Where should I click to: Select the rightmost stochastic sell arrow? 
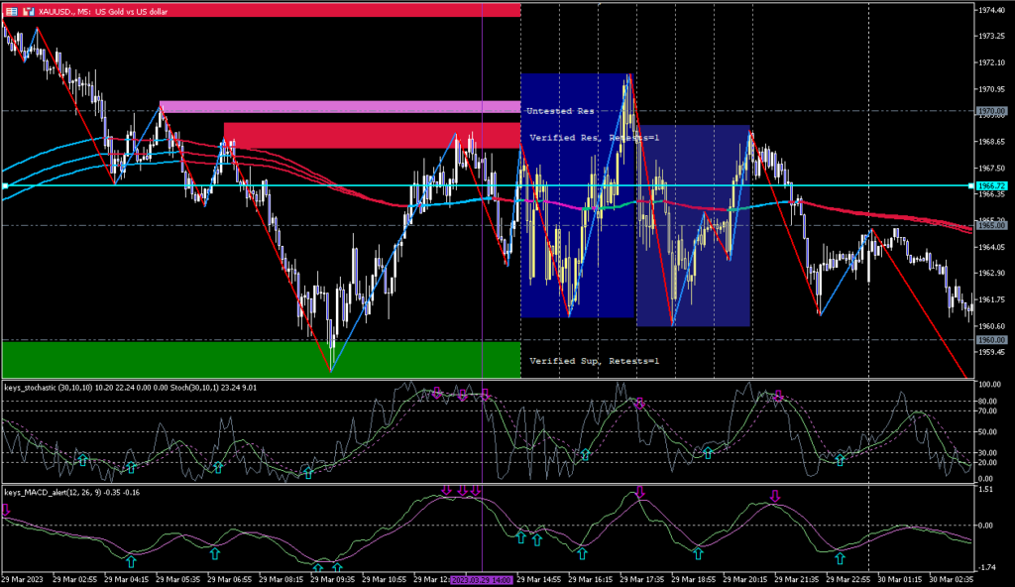tap(779, 396)
